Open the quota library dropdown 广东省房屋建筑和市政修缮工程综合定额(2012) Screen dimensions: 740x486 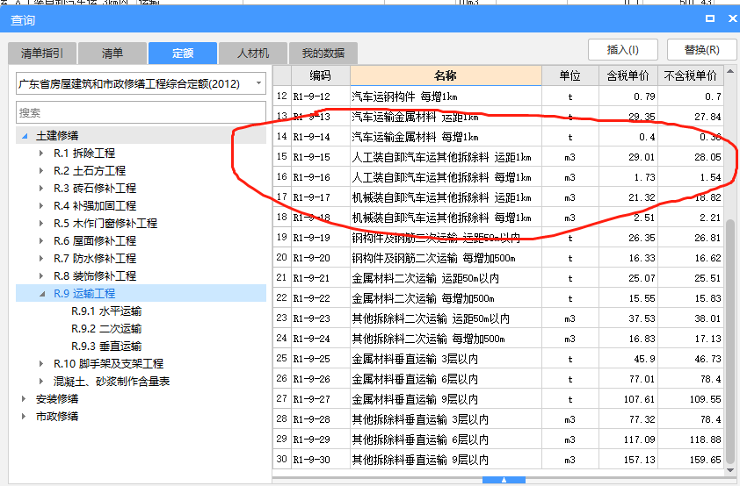(141, 84)
